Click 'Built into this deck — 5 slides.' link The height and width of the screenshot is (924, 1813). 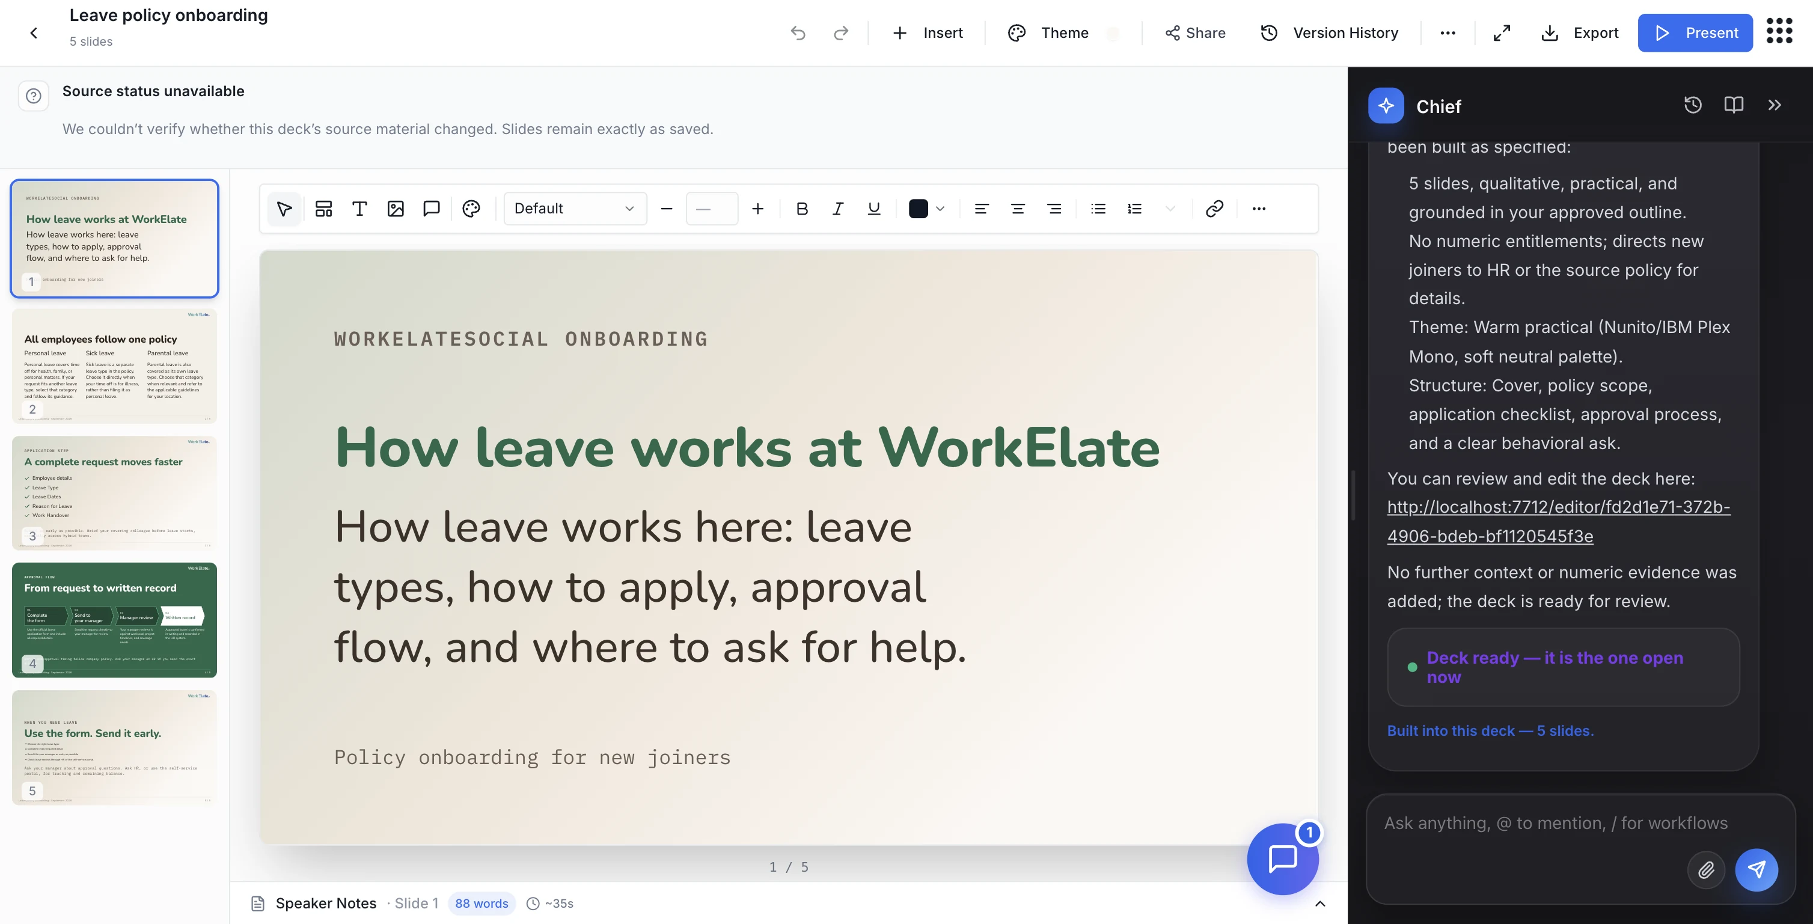[x=1490, y=730]
